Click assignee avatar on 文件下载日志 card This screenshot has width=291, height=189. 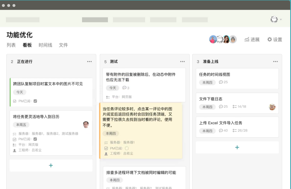click(x=272, y=107)
